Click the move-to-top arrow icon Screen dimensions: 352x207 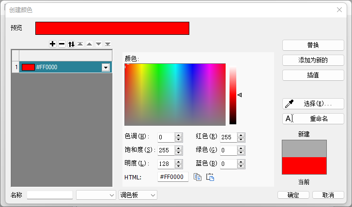pyautogui.click(x=80, y=44)
